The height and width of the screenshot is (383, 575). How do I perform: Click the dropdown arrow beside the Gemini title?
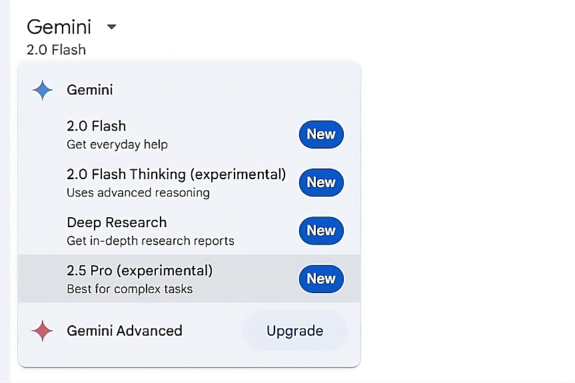click(111, 27)
